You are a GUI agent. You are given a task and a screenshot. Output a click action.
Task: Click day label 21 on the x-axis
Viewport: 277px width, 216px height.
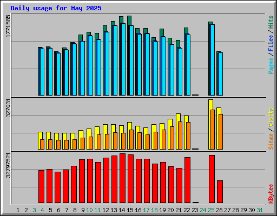pos(179,210)
